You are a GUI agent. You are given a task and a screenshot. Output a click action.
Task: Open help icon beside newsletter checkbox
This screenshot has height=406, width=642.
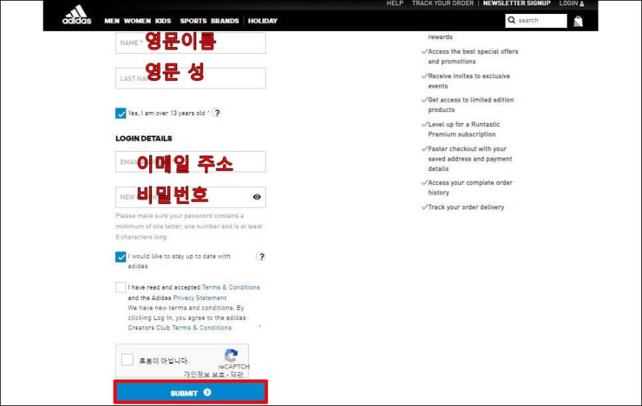tap(260, 256)
